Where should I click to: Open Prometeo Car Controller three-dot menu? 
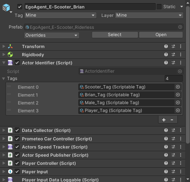pos(181,139)
